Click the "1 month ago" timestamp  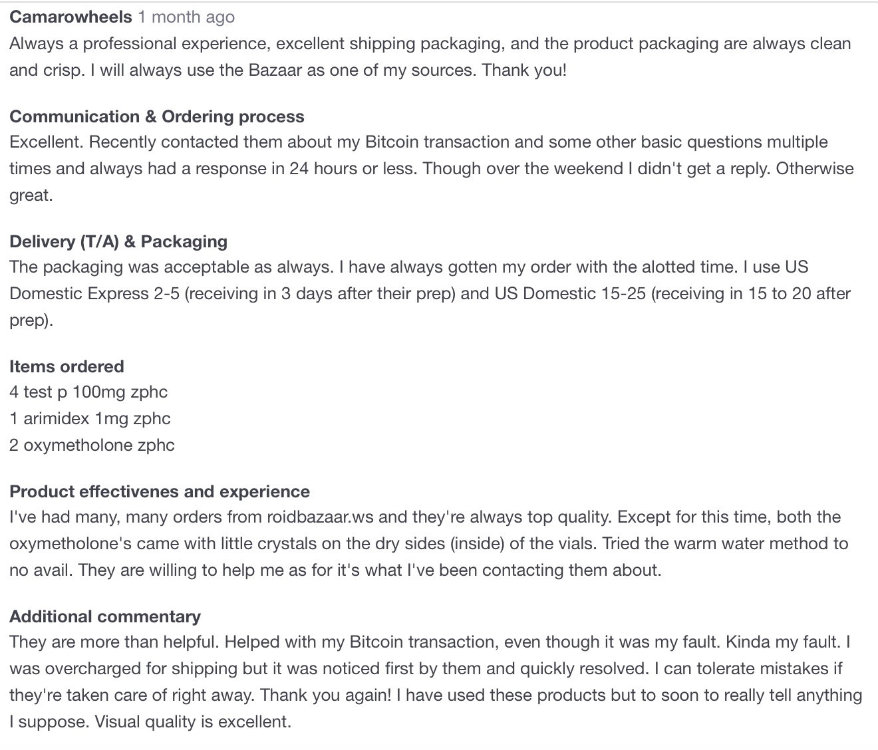(186, 17)
